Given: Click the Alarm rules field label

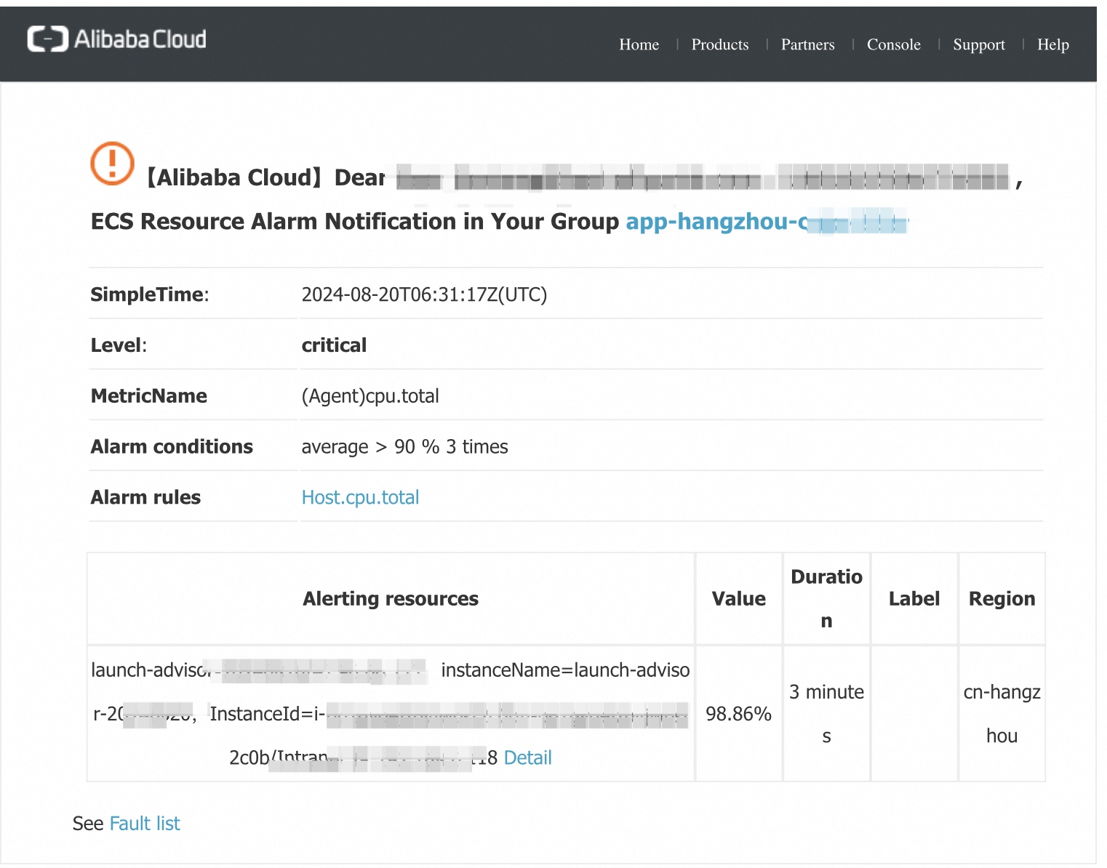Looking at the screenshot, I should click(x=145, y=497).
